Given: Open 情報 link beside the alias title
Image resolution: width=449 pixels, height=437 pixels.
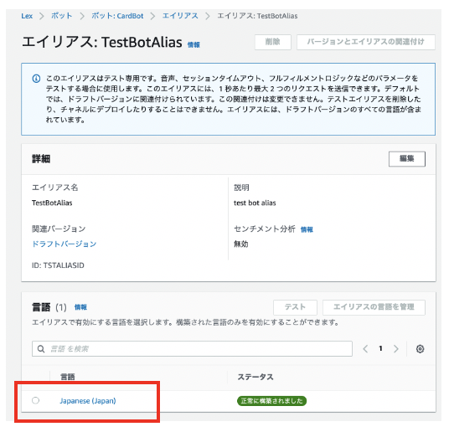Looking at the screenshot, I should (194, 44).
